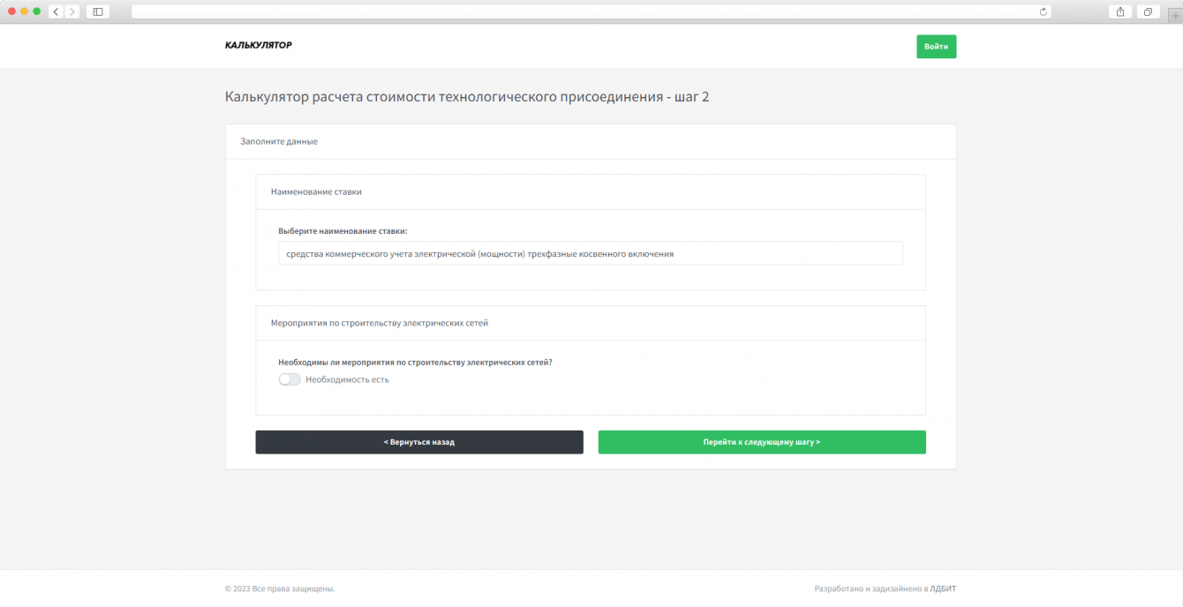1183x607 pixels.
Task: Click the browser forward arrow
Action: point(72,11)
